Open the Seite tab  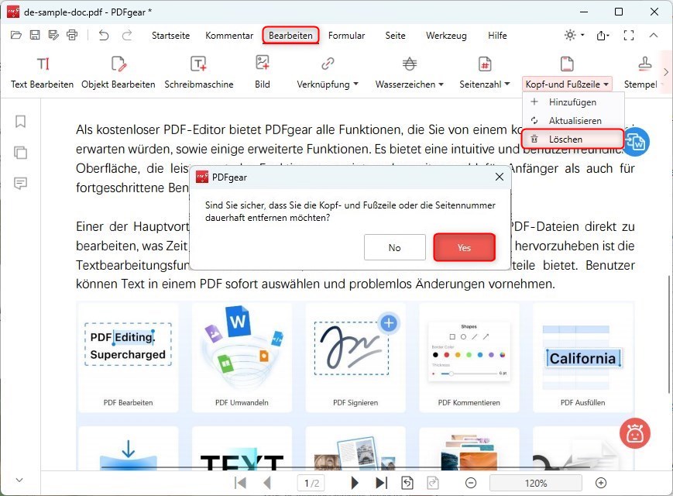(395, 35)
